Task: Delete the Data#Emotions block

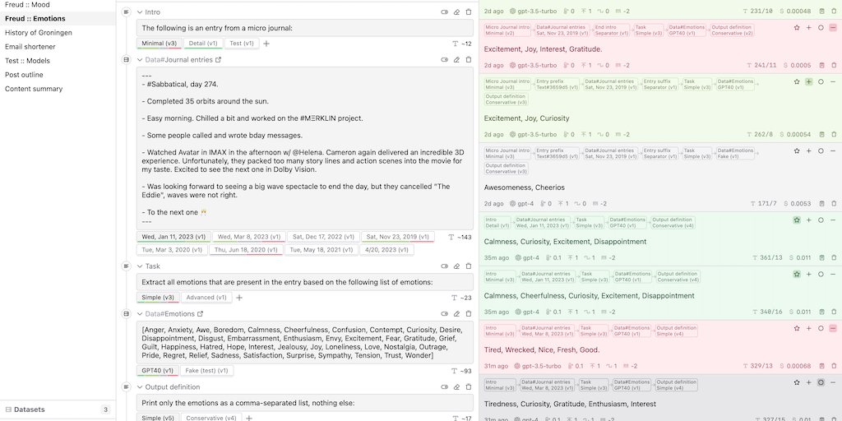Action: click(468, 313)
